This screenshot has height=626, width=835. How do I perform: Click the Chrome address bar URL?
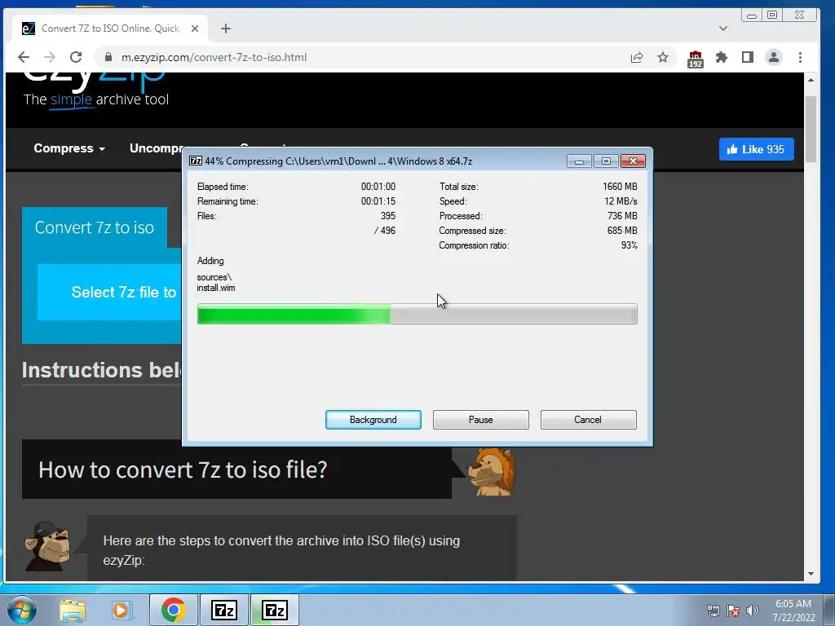point(214,57)
